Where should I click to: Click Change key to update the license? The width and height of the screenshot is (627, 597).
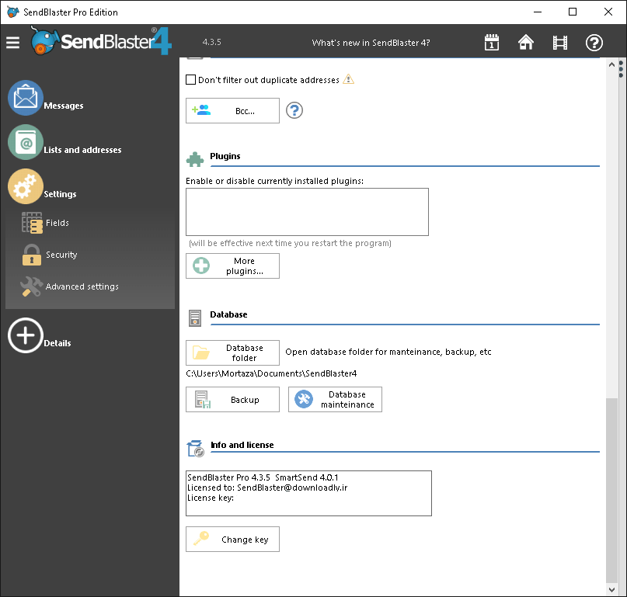(x=232, y=539)
